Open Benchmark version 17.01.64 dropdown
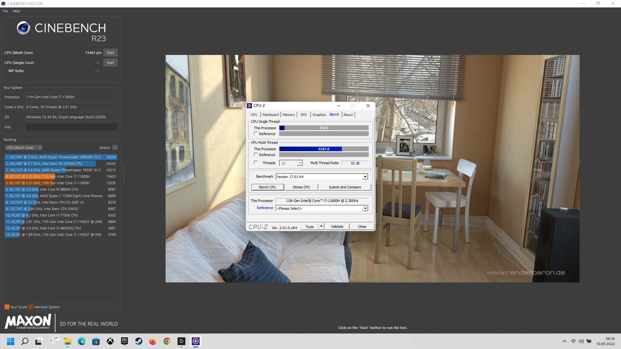 322,177
